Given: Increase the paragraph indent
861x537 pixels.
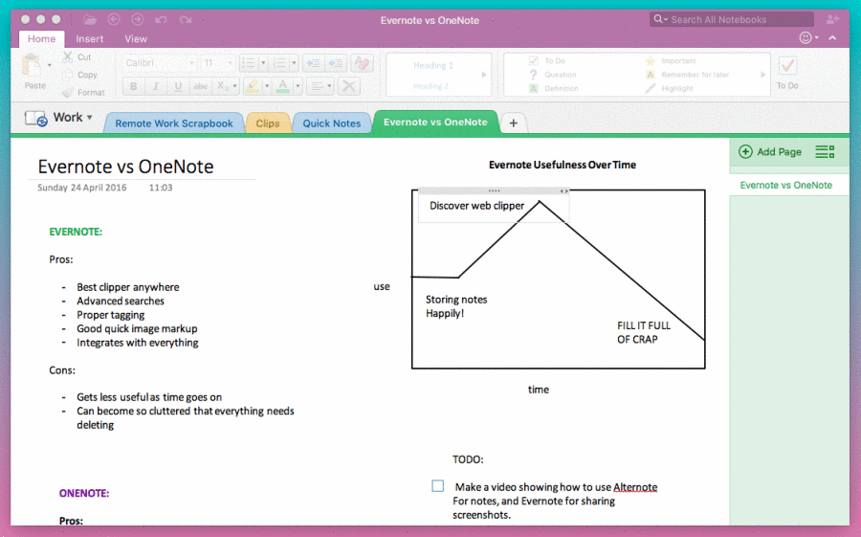Looking at the screenshot, I should 336,63.
